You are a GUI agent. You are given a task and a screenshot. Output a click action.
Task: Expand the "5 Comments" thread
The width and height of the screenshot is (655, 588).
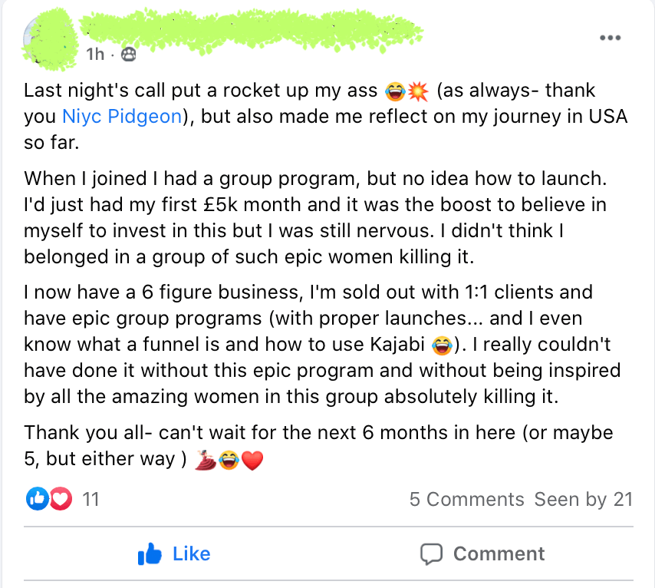(x=466, y=500)
